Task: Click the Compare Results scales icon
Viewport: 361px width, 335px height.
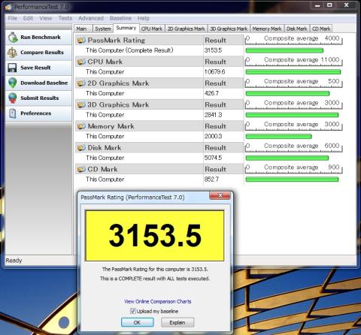Action: 12,53
